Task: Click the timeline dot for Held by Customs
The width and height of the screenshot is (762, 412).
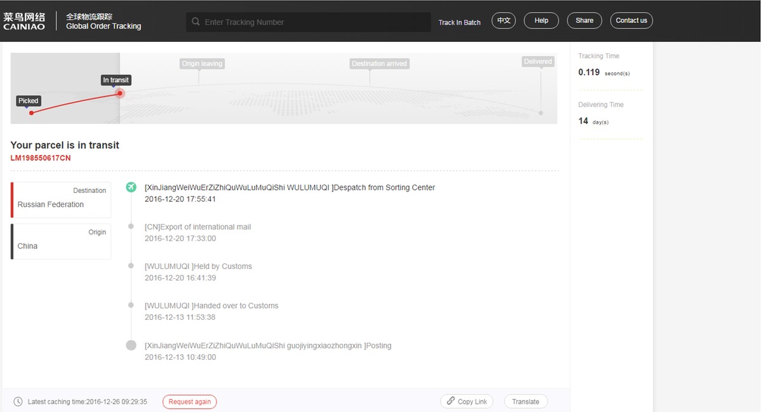Action: [x=131, y=265]
